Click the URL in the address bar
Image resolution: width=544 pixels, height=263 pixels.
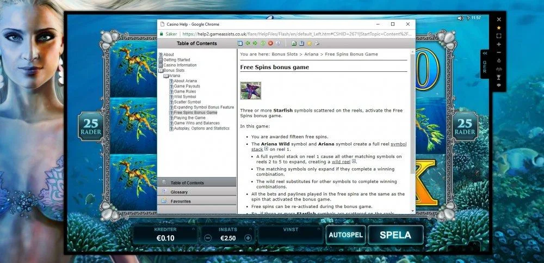point(298,34)
